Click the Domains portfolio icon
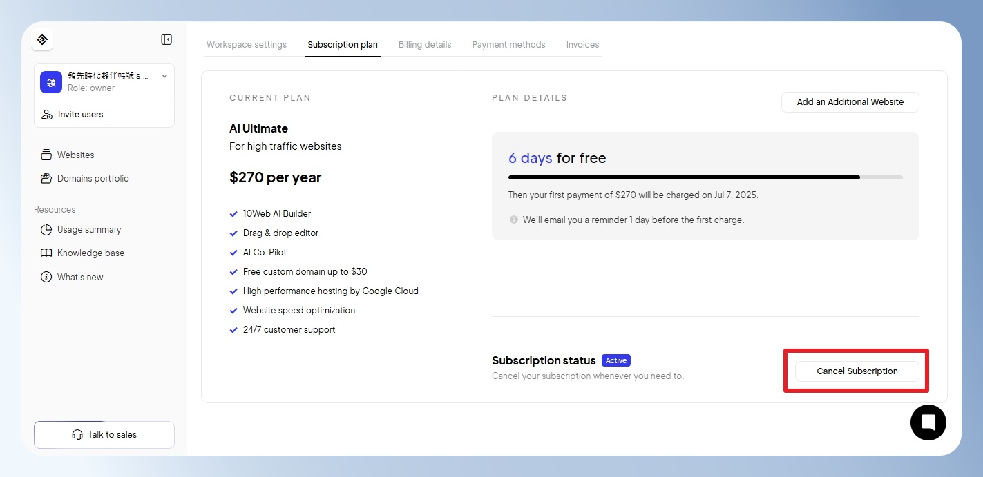This screenshot has height=477, width=983. (x=46, y=178)
